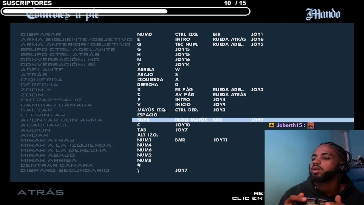Select the AGACHARSE row
This screenshot has height=205, width=364.
coord(45,125)
